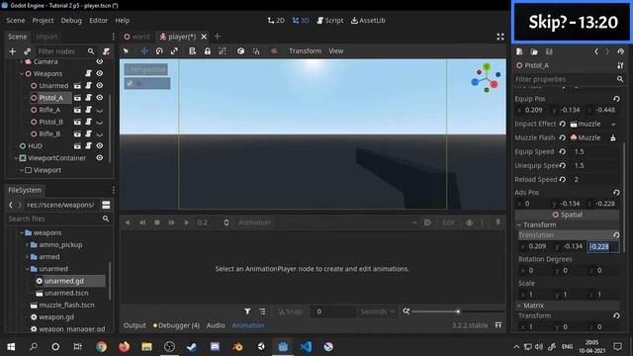633x356 pixels.
Task: Reset the Equip Pos property
Action: tap(616, 99)
